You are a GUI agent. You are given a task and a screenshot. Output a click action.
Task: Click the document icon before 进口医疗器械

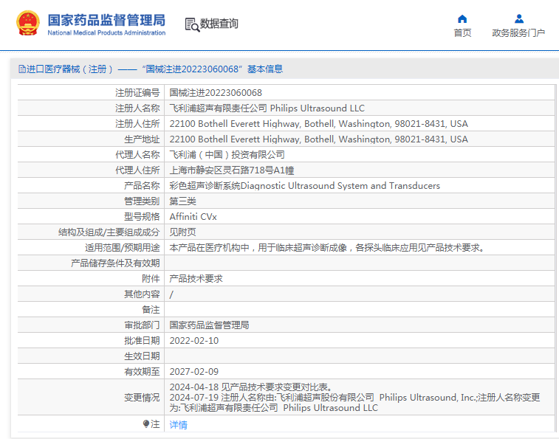click(x=21, y=69)
